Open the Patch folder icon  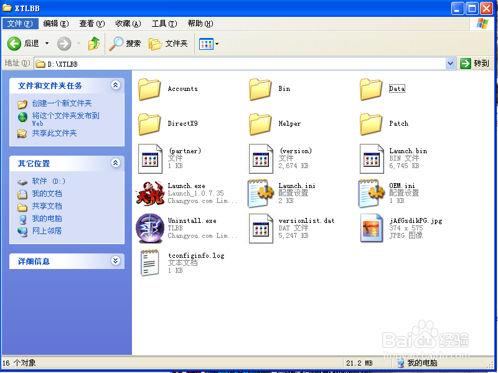pyautogui.click(x=371, y=124)
